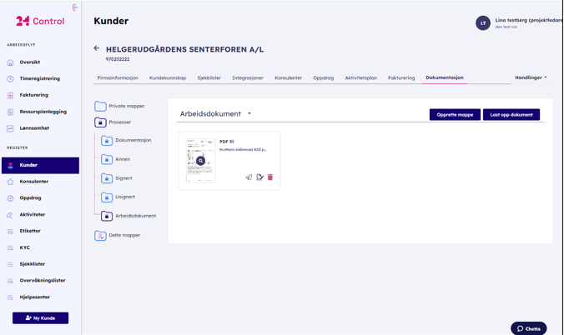
Task: Switch to the Firmainformasjon tab
Action: click(x=118, y=78)
